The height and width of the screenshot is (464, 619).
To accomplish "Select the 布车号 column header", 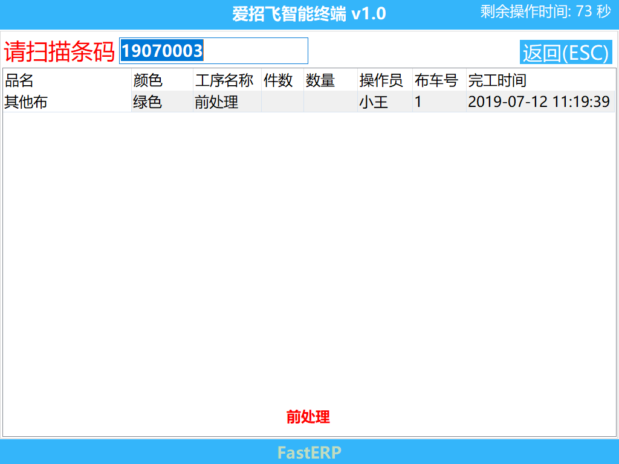I will click(439, 80).
